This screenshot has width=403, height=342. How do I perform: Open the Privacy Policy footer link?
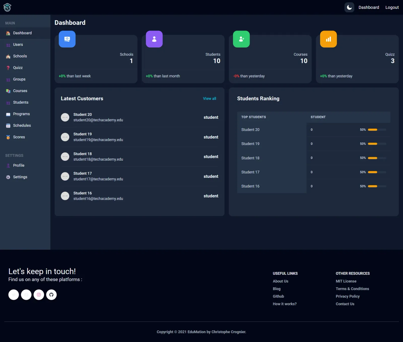click(348, 296)
